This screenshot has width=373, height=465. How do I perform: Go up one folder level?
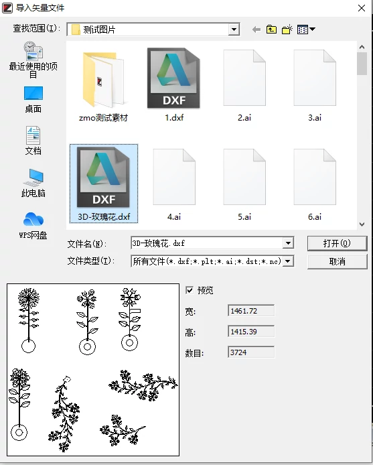271,29
